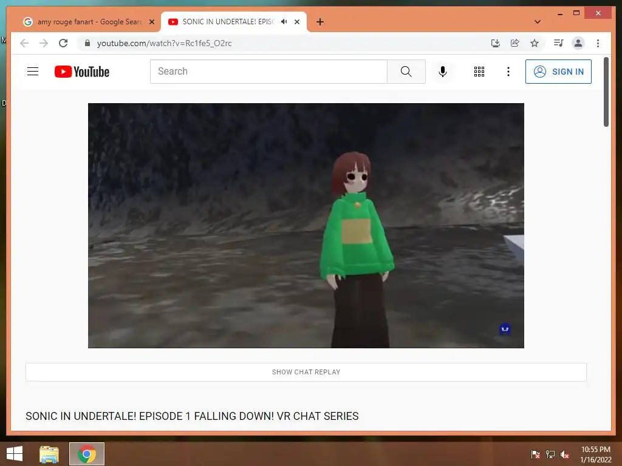Screen dimensions: 622x466
Task: Bookmark this page with star icon
Action: [535, 43]
